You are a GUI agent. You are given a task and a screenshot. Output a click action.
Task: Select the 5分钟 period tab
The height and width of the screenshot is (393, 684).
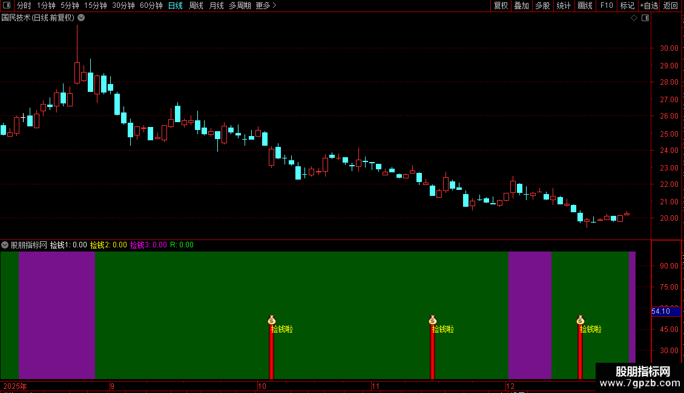pyautogui.click(x=70, y=5)
